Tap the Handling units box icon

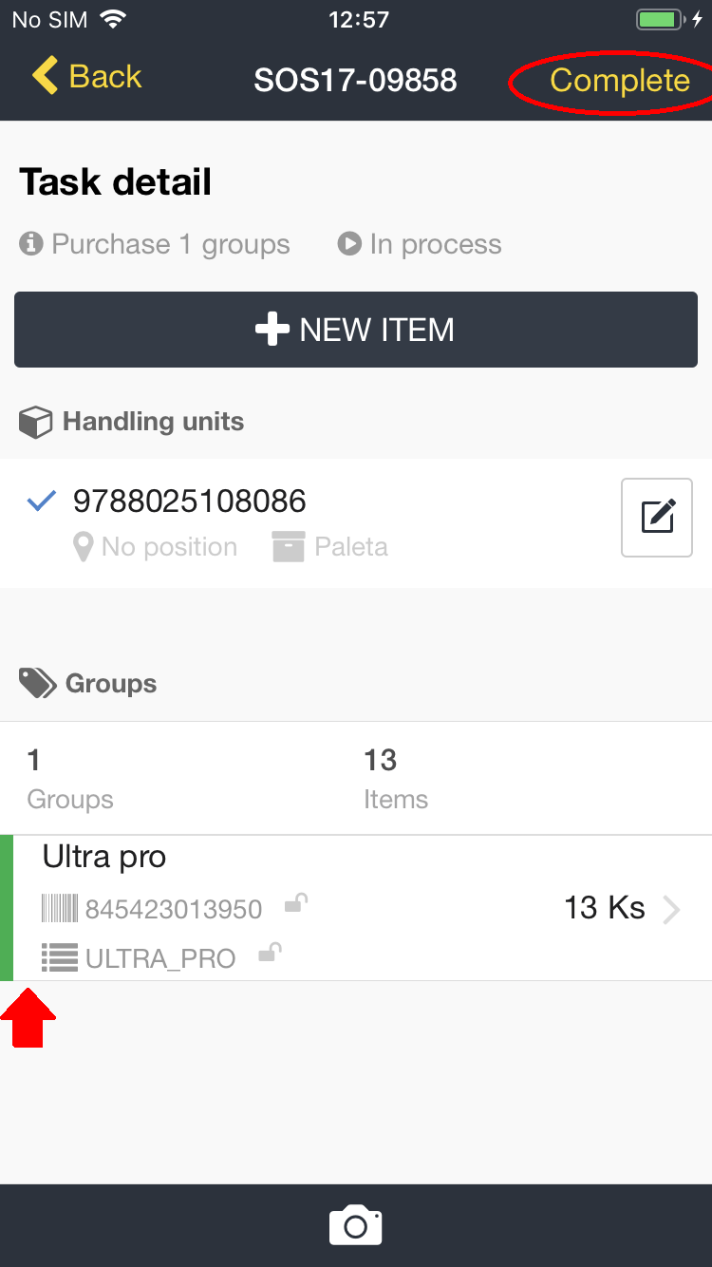(35, 422)
